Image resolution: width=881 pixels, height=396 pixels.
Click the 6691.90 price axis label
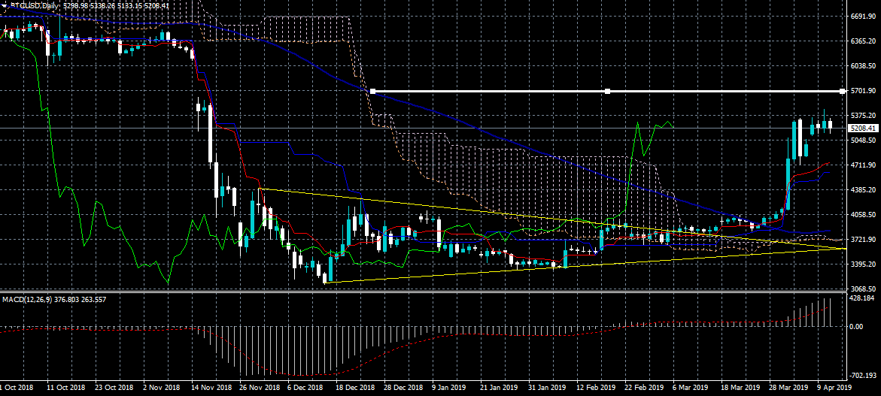coord(862,17)
